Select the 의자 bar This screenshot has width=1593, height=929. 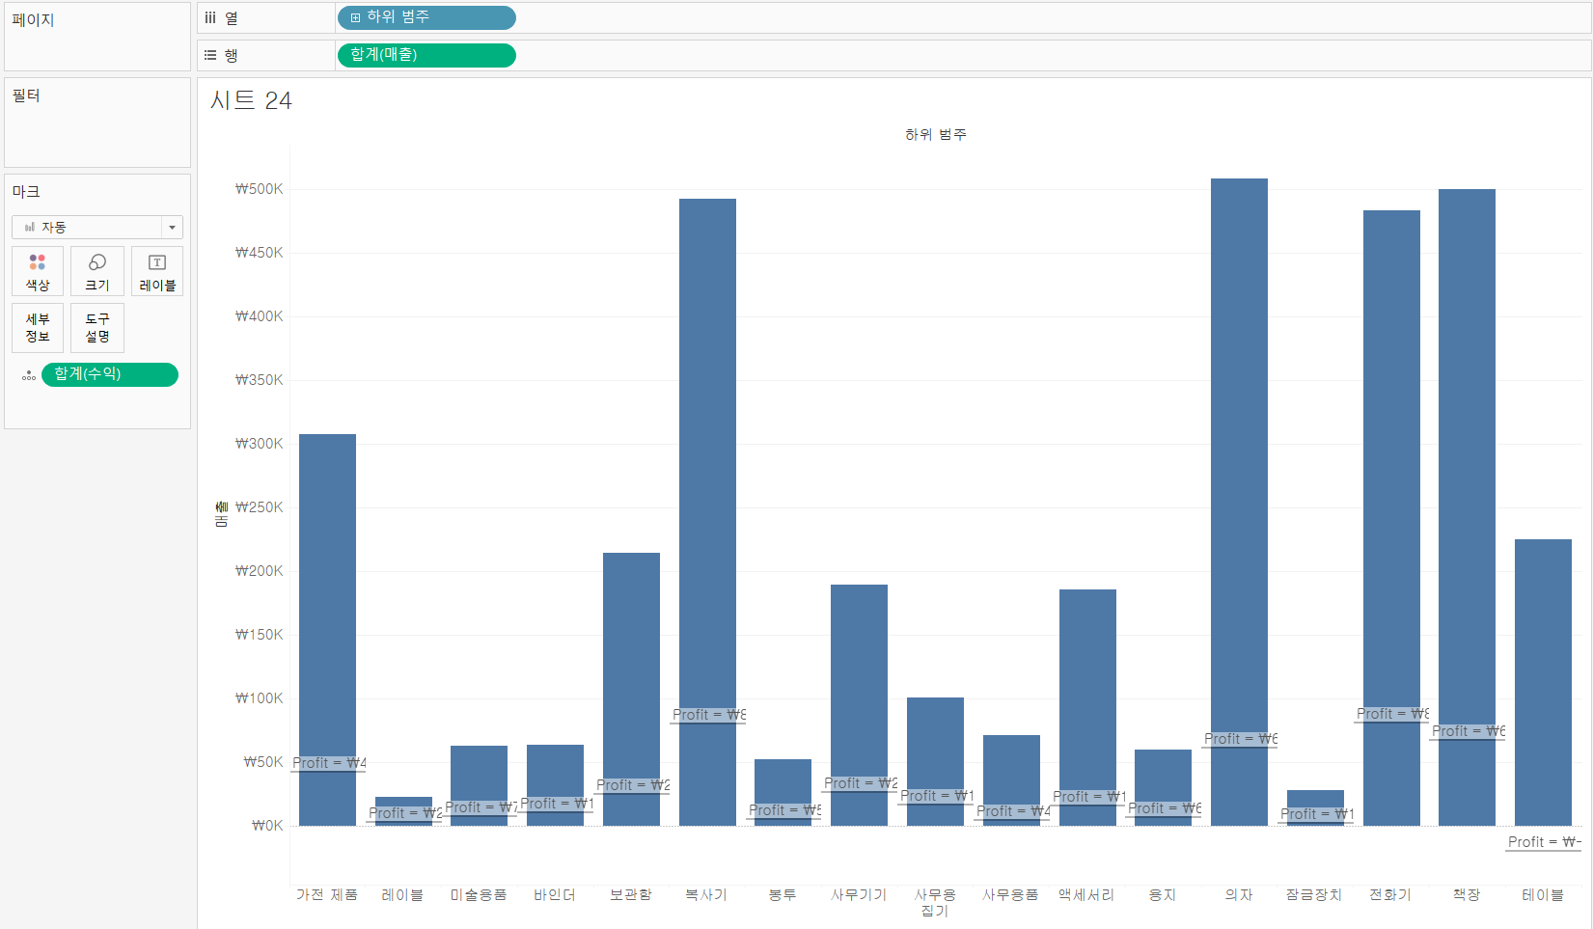pos(1239,502)
